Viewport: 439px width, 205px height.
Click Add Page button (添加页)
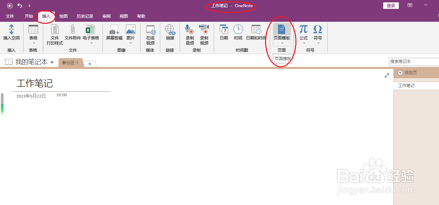point(407,73)
